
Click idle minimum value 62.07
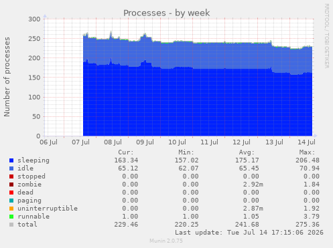[x=188, y=168]
